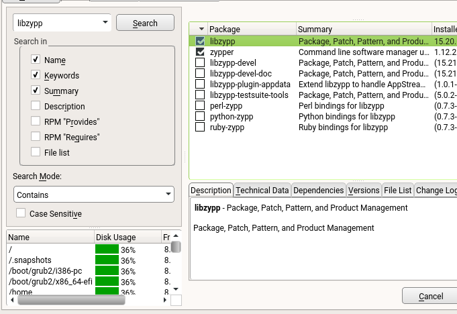Screen dimensions: 457x314
Task: Open the Versions tab
Action: tap(364, 190)
